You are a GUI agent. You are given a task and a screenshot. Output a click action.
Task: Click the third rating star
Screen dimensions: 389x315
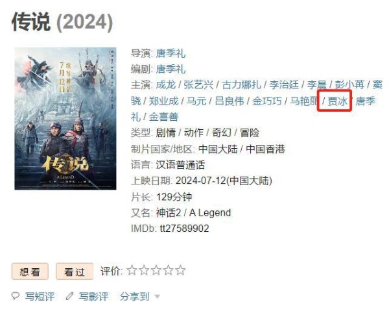point(156,270)
